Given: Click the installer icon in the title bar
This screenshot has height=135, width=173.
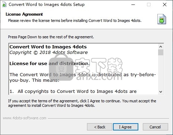Looking at the screenshot, I should [4, 5].
